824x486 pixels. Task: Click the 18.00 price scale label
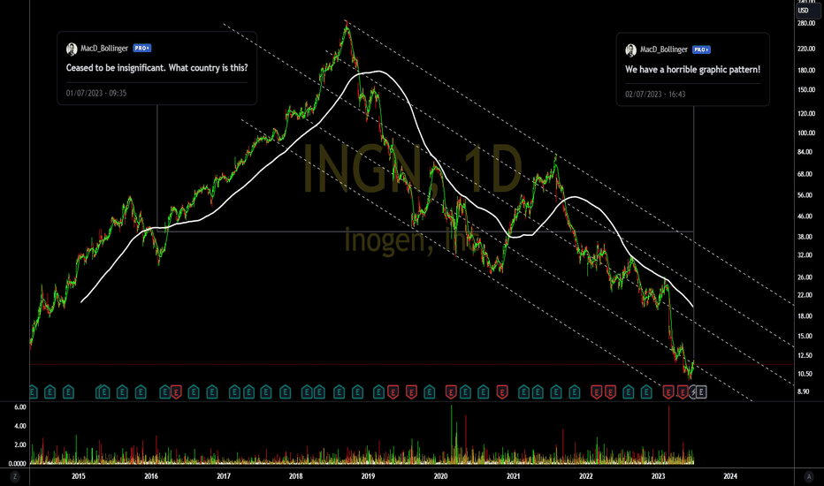[805, 316]
